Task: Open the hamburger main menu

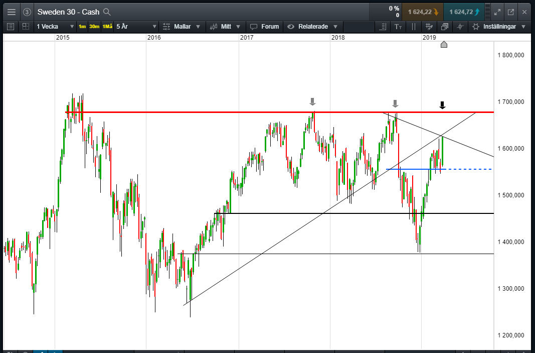Action: [x=11, y=12]
